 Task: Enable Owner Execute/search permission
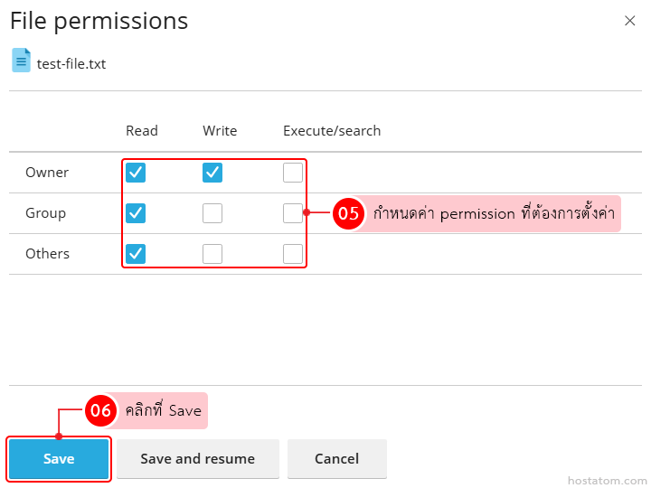coord(292,172)
